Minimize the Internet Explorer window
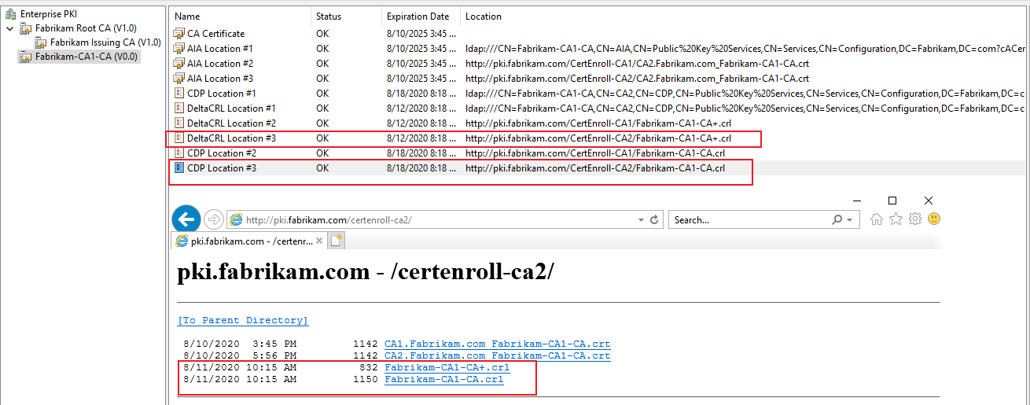1030x405 pixels. 855,201
